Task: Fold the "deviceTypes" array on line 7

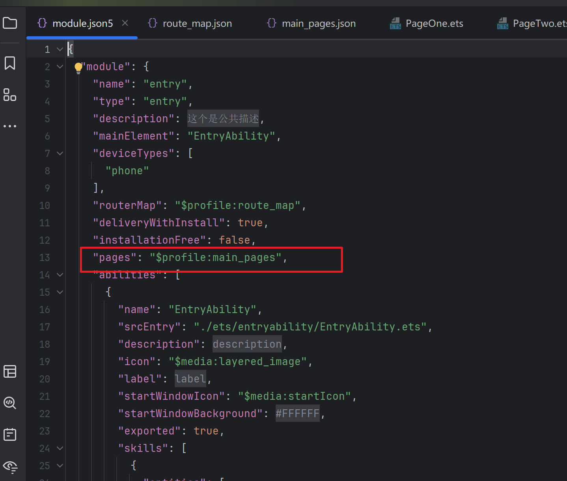Action: (60, 153)
